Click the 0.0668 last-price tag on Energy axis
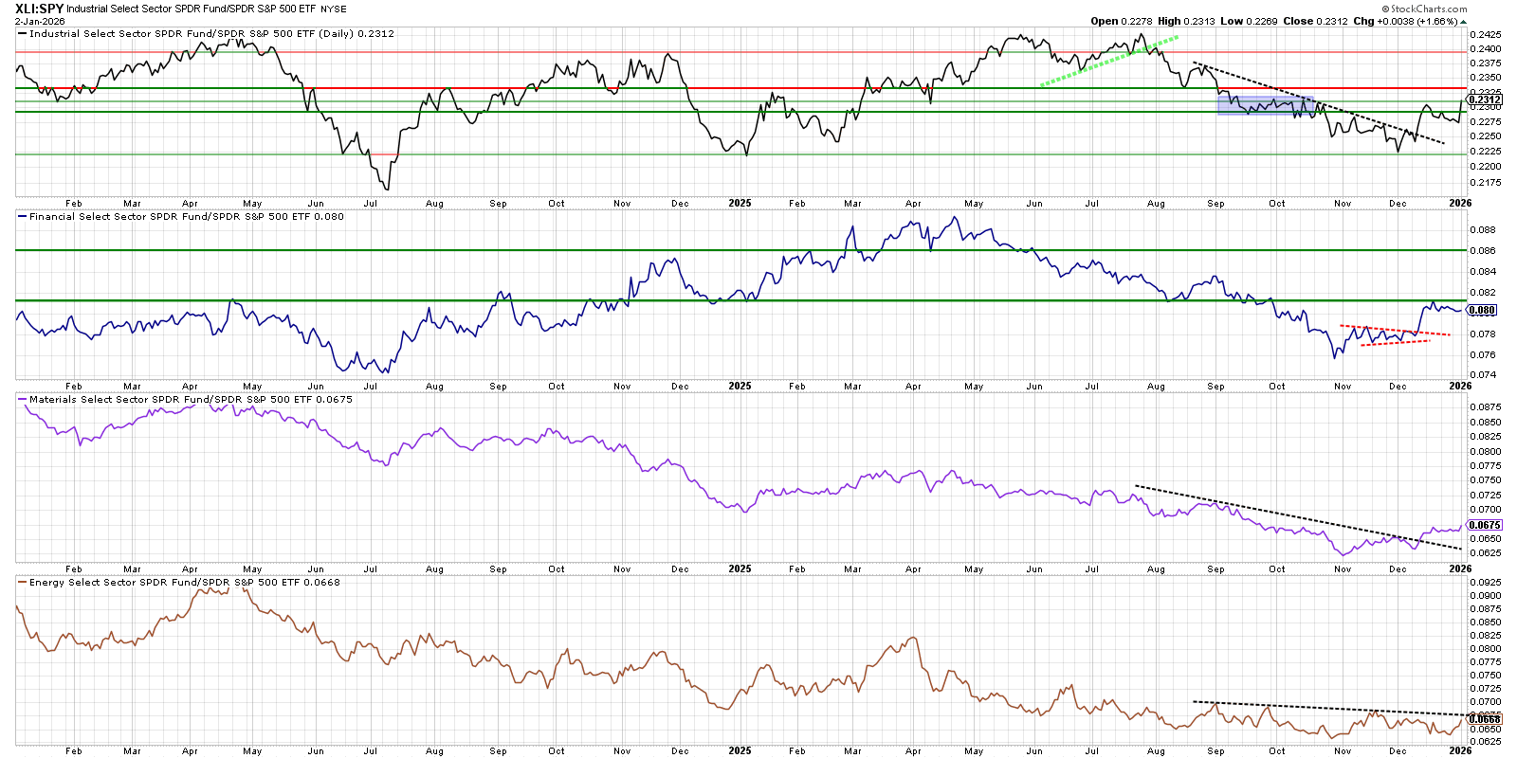Screen dimensions: 1517x758 tap(1485, 719)
